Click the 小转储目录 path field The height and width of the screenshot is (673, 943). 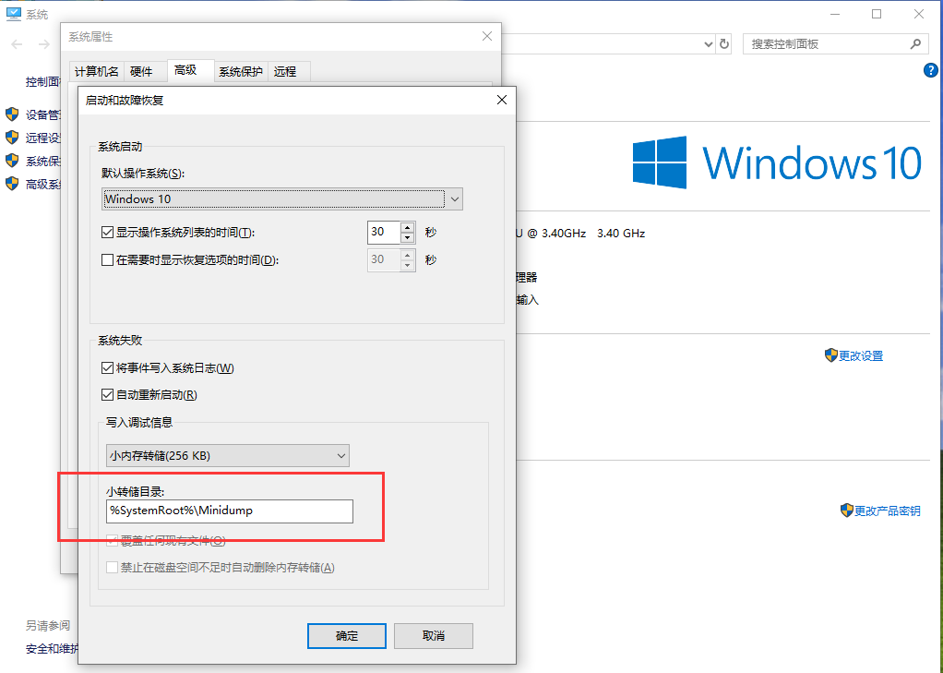pos(230,511)
